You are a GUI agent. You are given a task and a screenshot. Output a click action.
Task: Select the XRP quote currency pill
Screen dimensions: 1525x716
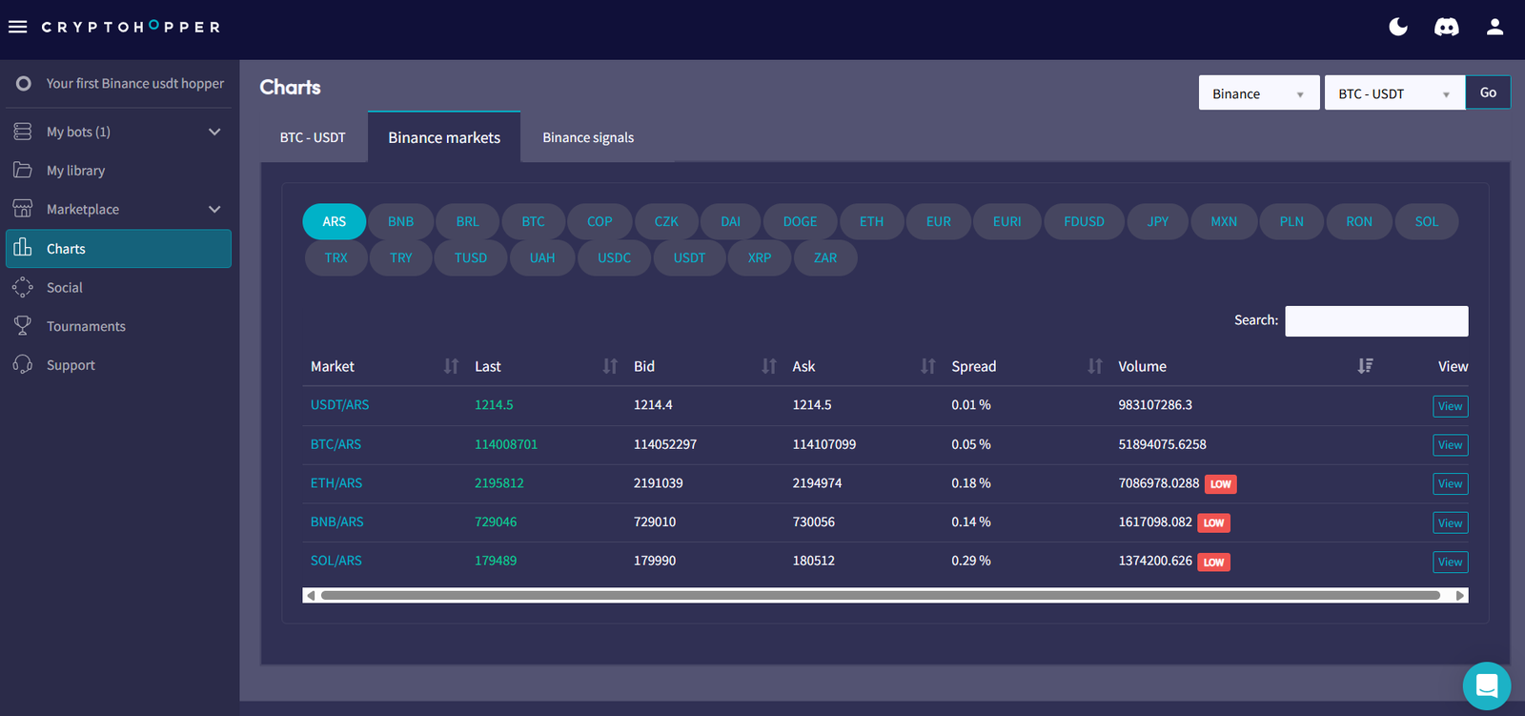760,257
